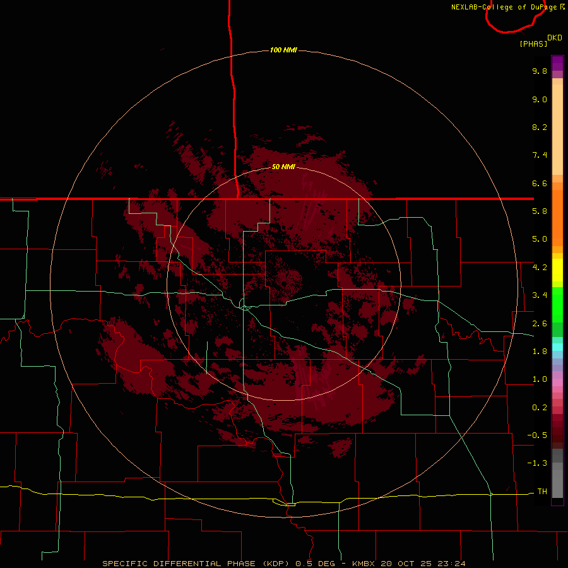This screenshot has width=568, height=568.
Task: Click the TH threshold legend label
Action: coord(542,492)
